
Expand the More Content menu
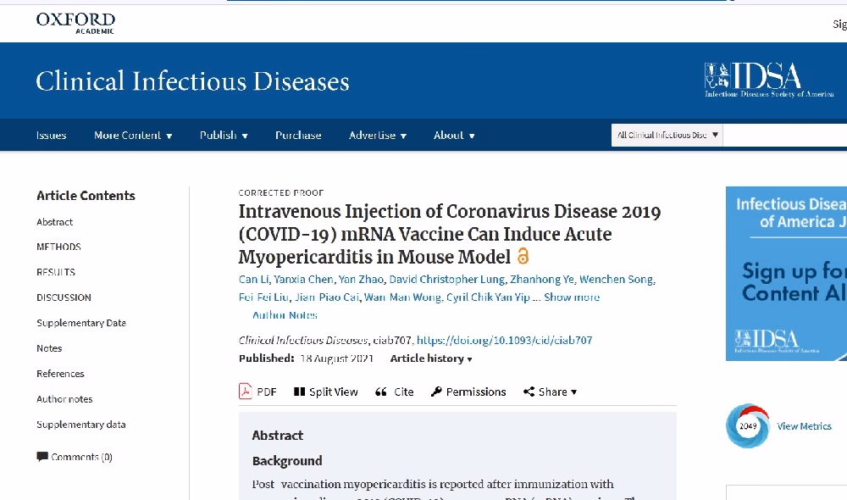click(x=133, y=135)
